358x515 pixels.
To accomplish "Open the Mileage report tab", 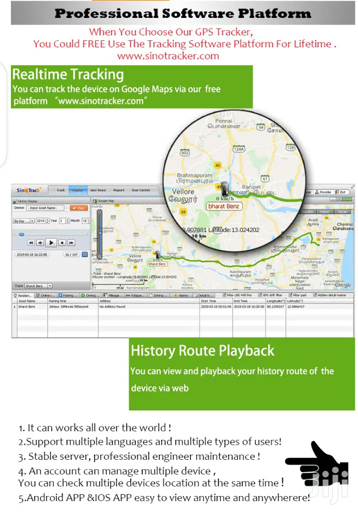I will (113, 295).
